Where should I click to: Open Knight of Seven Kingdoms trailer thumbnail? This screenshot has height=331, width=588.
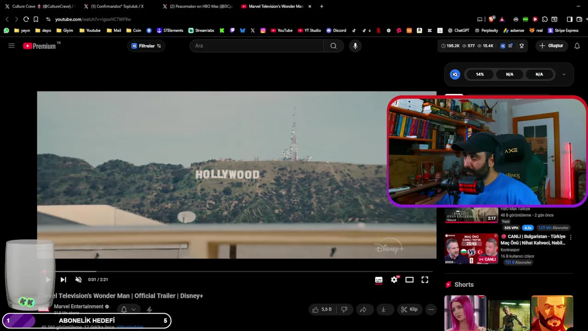(x=471, y=215)
